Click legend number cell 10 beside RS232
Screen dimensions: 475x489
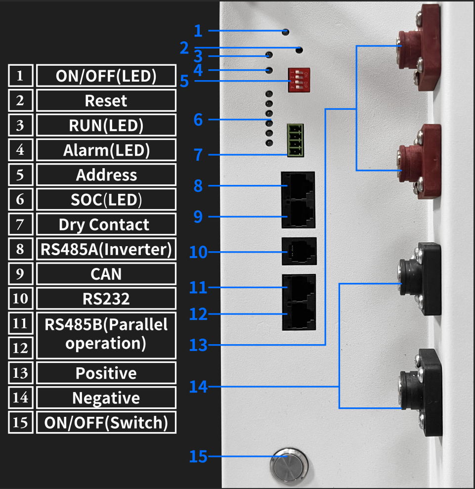tap(21, 299)
